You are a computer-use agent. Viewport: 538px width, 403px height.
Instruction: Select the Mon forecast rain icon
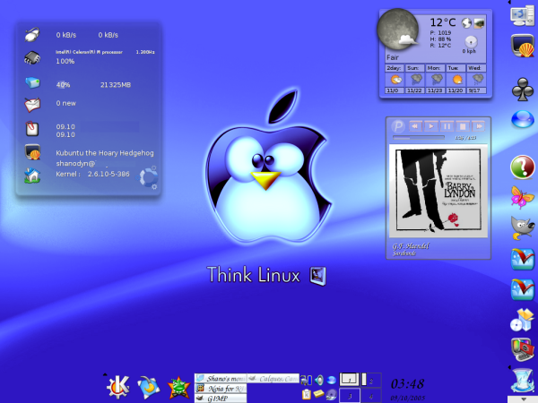pyautogui.click(x=436, y=80)
